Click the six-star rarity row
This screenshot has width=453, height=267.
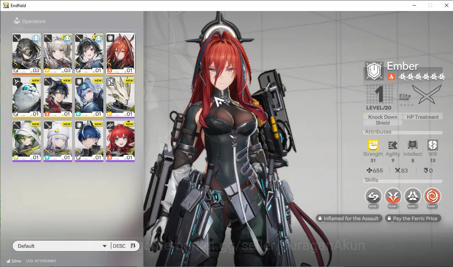[421, 76]
